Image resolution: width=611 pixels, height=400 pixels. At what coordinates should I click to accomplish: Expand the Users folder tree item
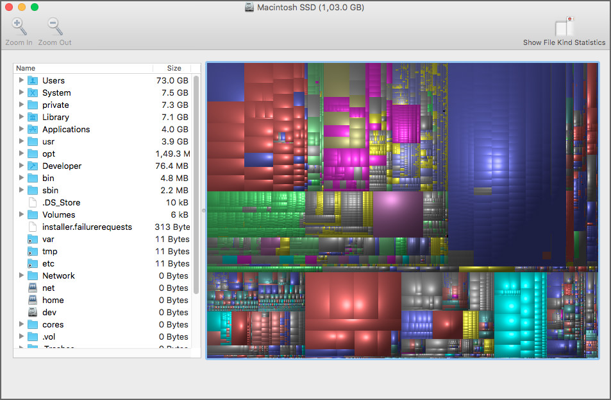[x=21, y=80]
